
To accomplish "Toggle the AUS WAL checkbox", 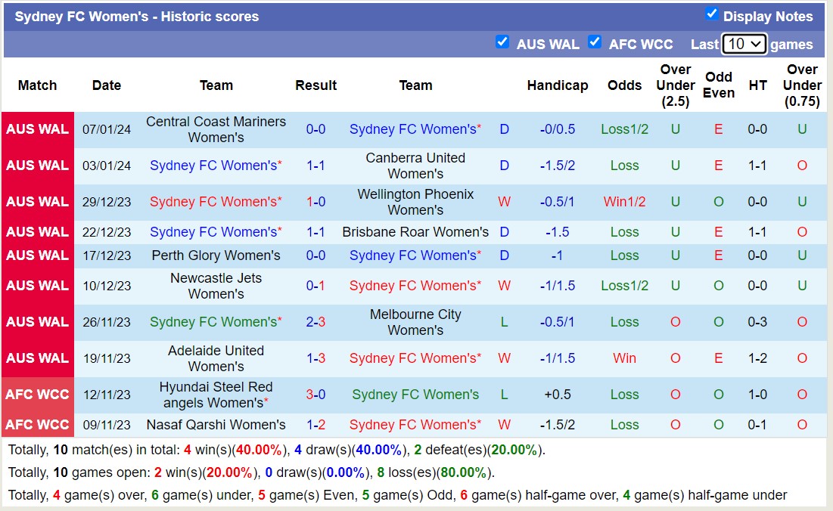I will (502, 42).
